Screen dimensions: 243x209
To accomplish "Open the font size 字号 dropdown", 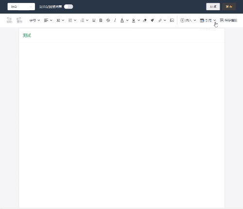I will (35, 20).
